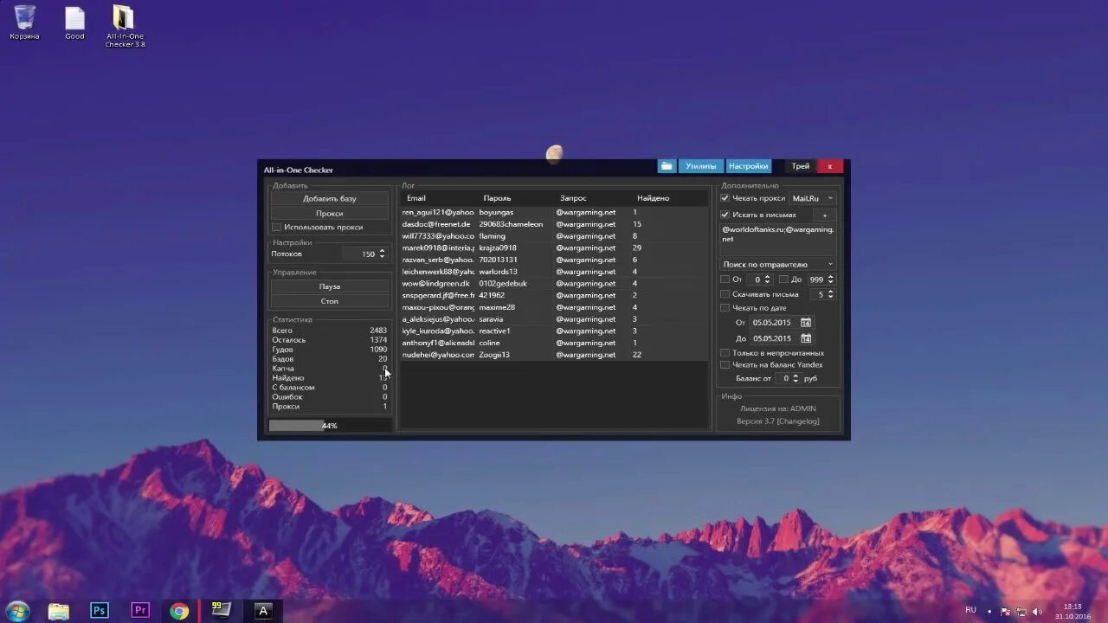The height and width of the screenshot is (623, 1108).
Task: Expand the Поиск по отправителю dropdown
Action: [x=778, y=265]
